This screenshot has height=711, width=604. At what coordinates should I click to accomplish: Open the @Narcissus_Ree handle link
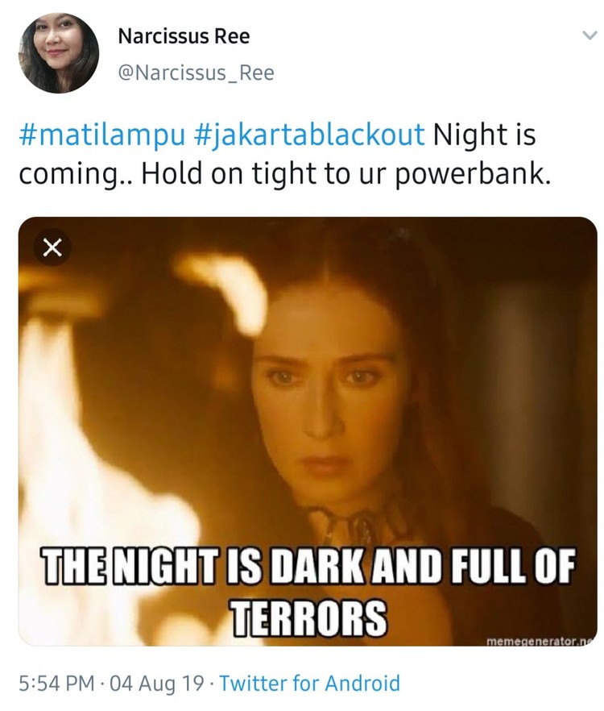[x=196, y=72]
